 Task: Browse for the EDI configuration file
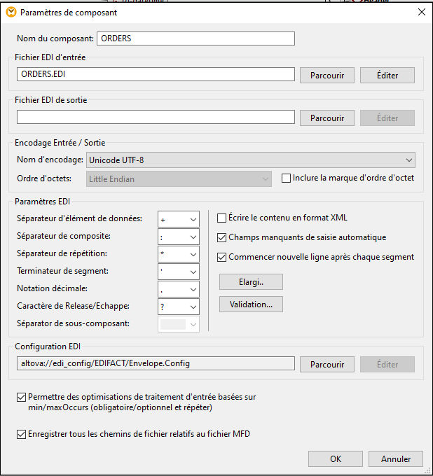click(x=327, y=364)
